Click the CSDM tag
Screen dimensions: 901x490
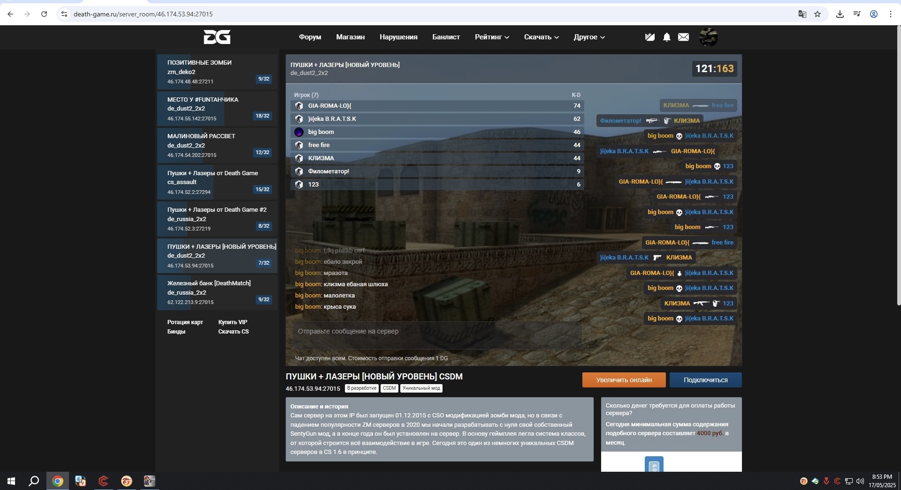point(389,388)
